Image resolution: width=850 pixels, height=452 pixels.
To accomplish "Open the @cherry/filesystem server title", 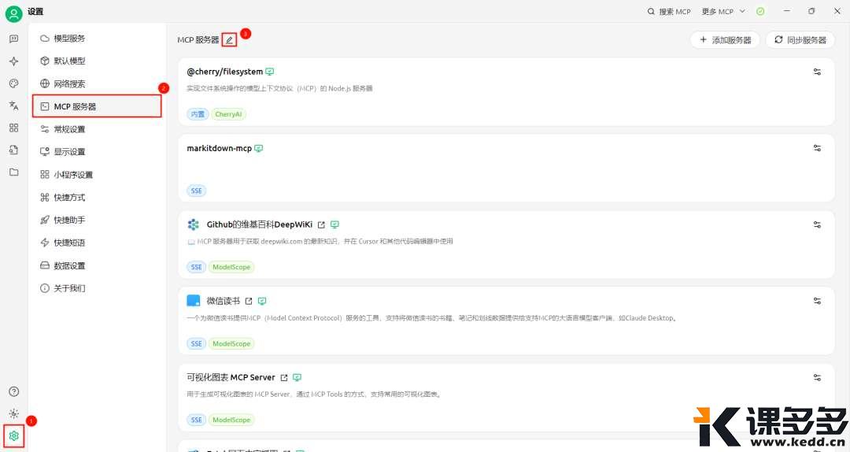I will [x=225, y=72].
